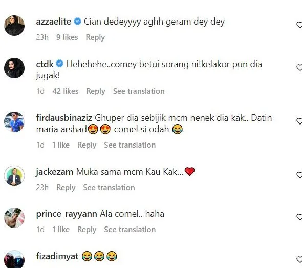Reply to ctdk's comment
Viewport: 302px width, 268px height.
click(96, 91)
